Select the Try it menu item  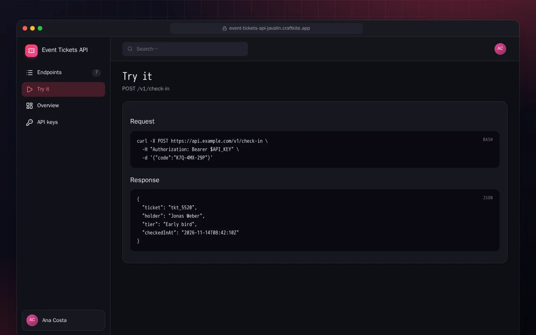(x=63, y=89)
